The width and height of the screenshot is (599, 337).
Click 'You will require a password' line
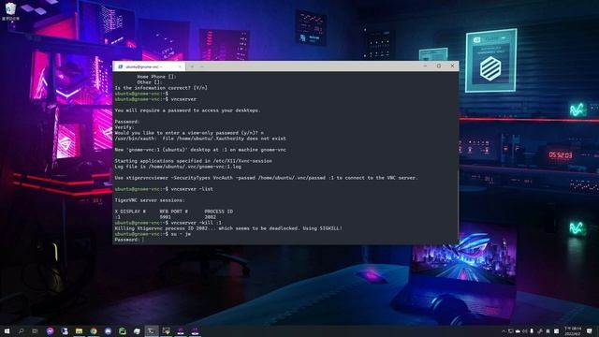tap(187, 110)
